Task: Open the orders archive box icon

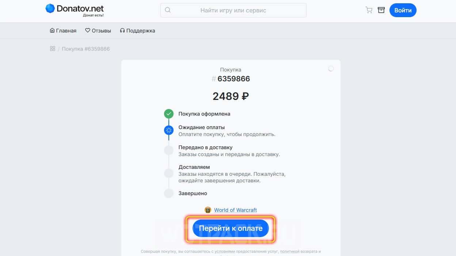Action: [381, 10]
